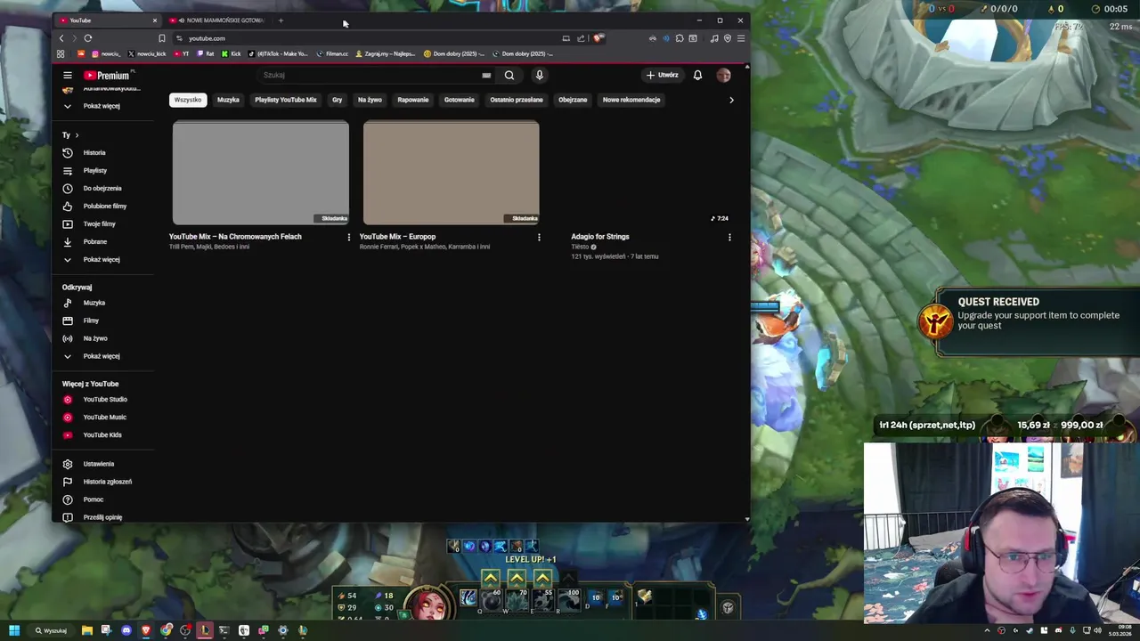Open the browser extensions puzzle icon

680,38
